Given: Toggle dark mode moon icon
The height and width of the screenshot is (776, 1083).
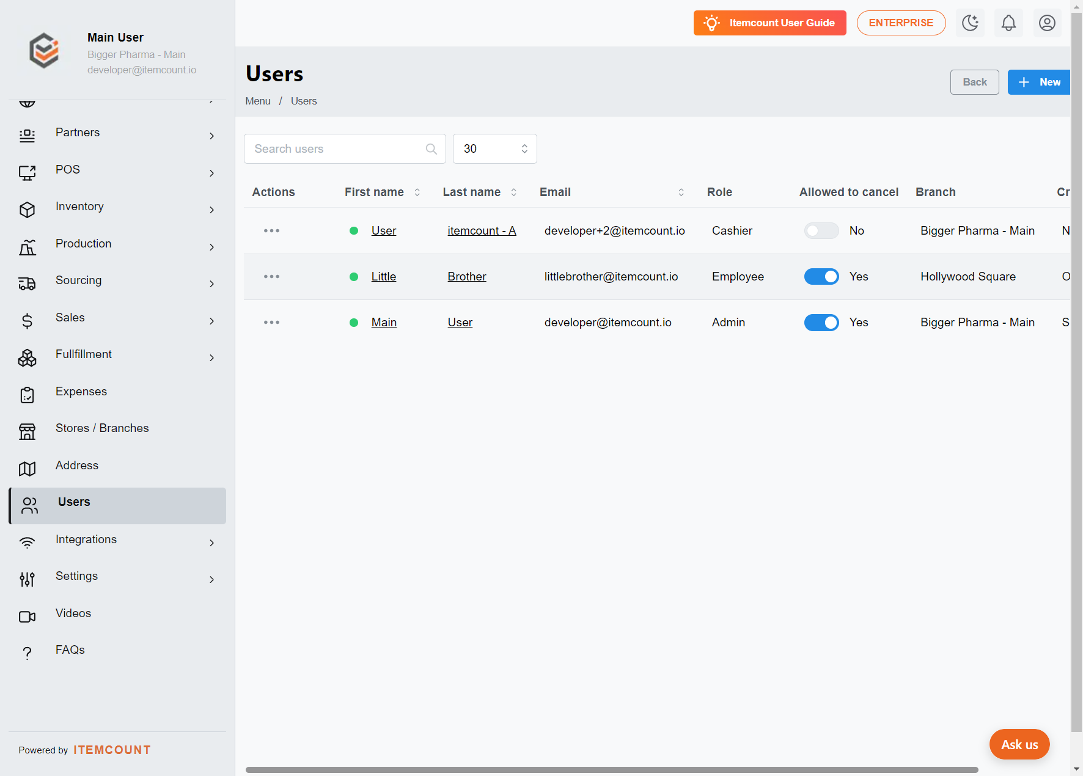Looking at the screenshot, I should point(970,23).
